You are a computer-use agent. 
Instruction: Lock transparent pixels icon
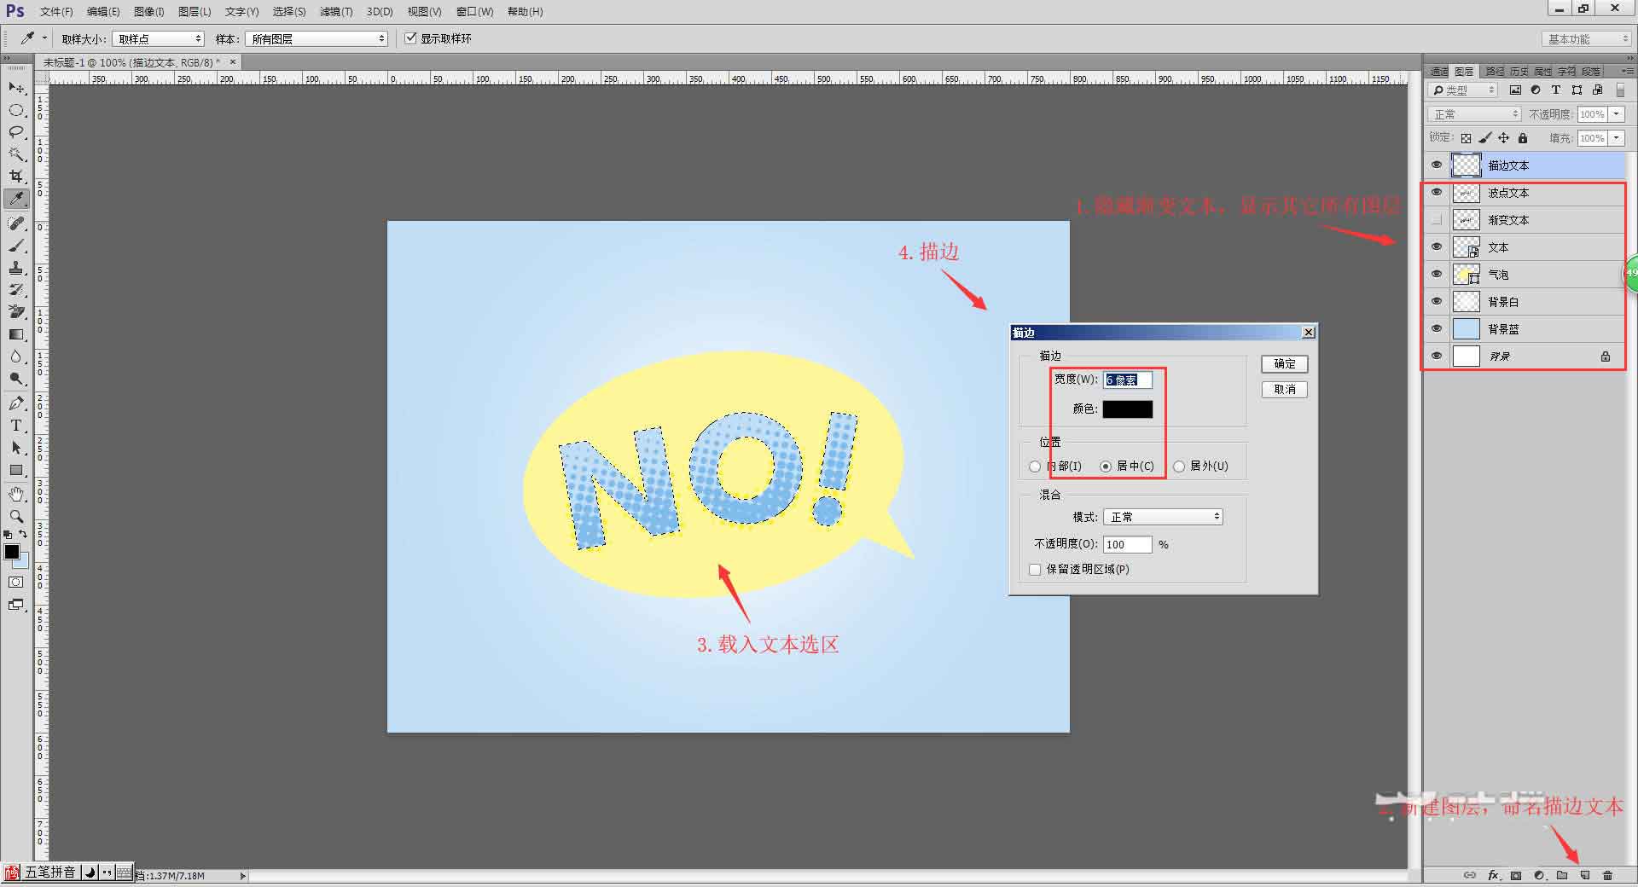click(1466, 138)
